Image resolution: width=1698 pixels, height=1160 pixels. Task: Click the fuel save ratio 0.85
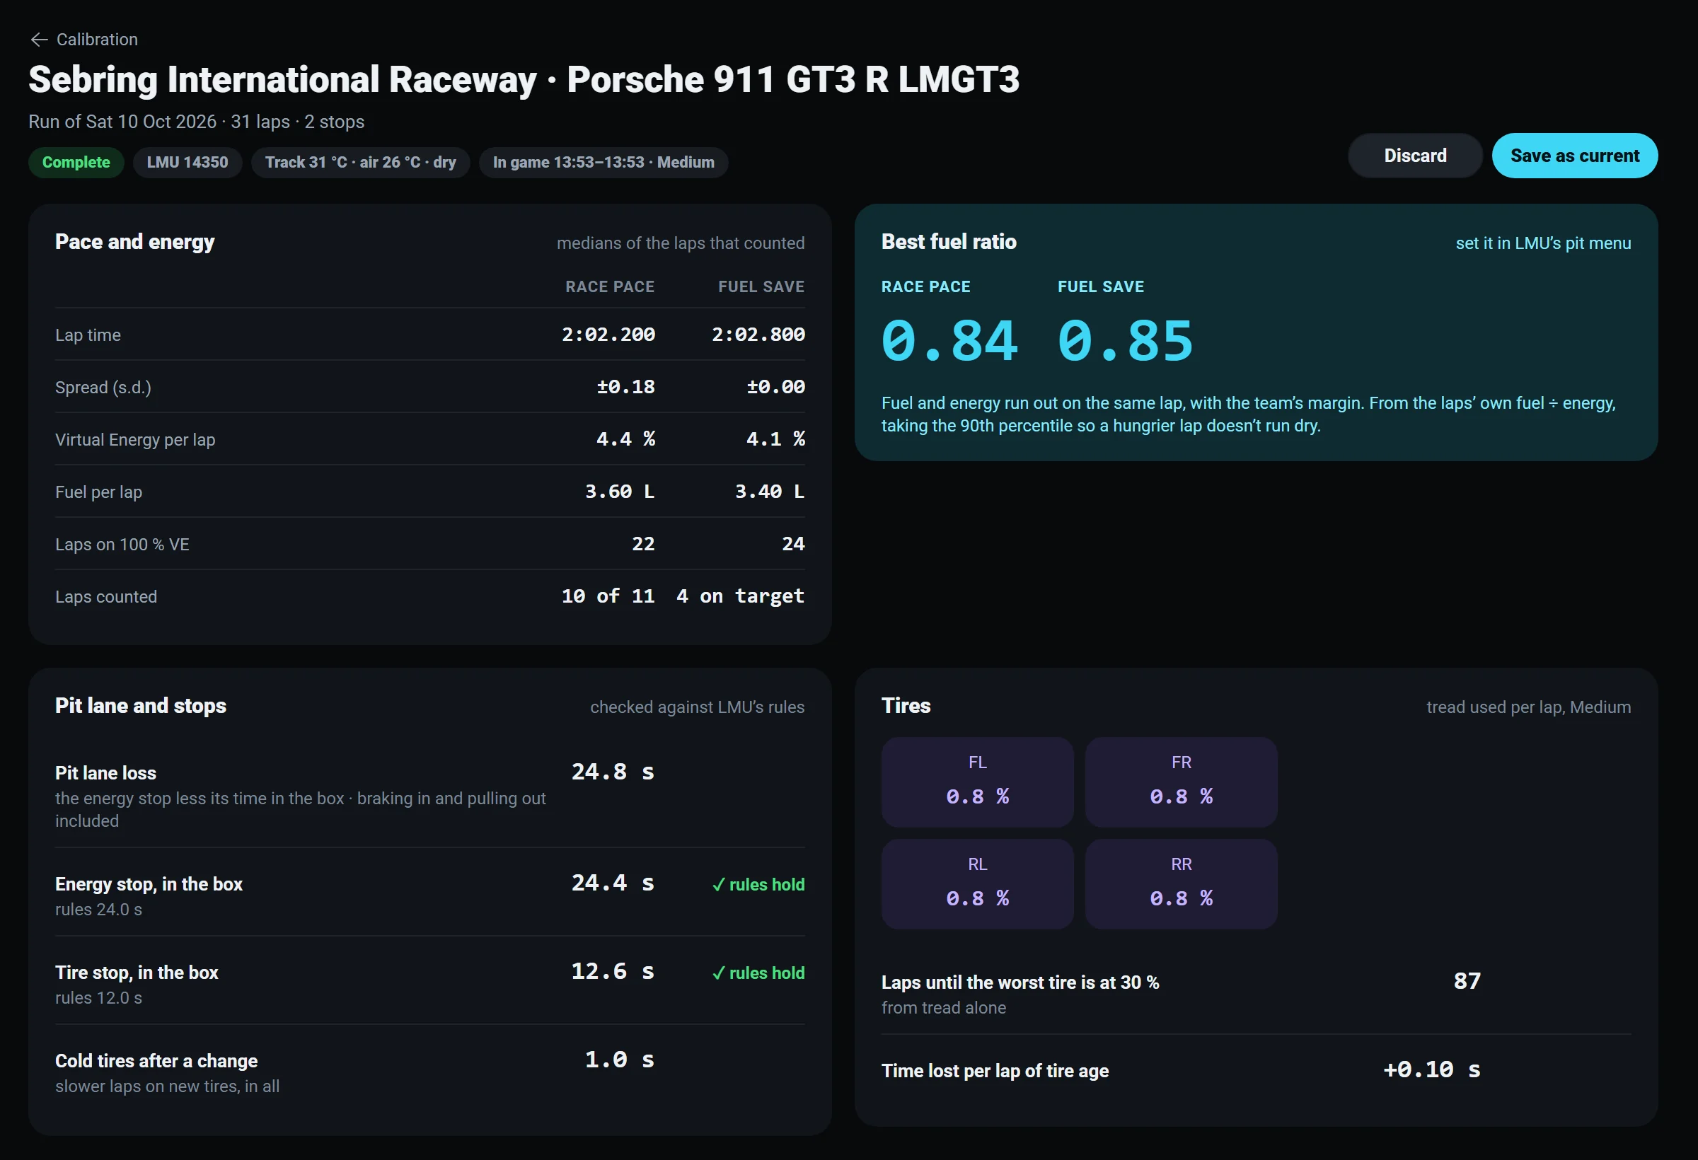pos(1125,341)
